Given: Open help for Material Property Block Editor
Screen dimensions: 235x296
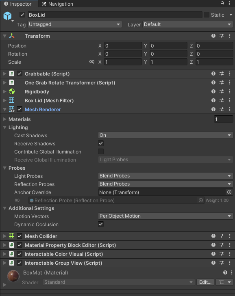Looking at the screenshot, I should click(x=213, y=245).
